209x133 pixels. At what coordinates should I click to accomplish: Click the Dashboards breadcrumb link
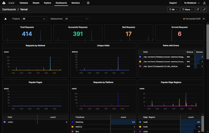pyautogui.click(x=9, y=9)
